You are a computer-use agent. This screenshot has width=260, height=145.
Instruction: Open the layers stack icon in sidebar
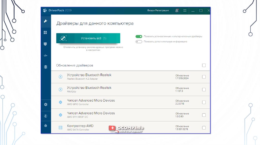pos(46,67)
